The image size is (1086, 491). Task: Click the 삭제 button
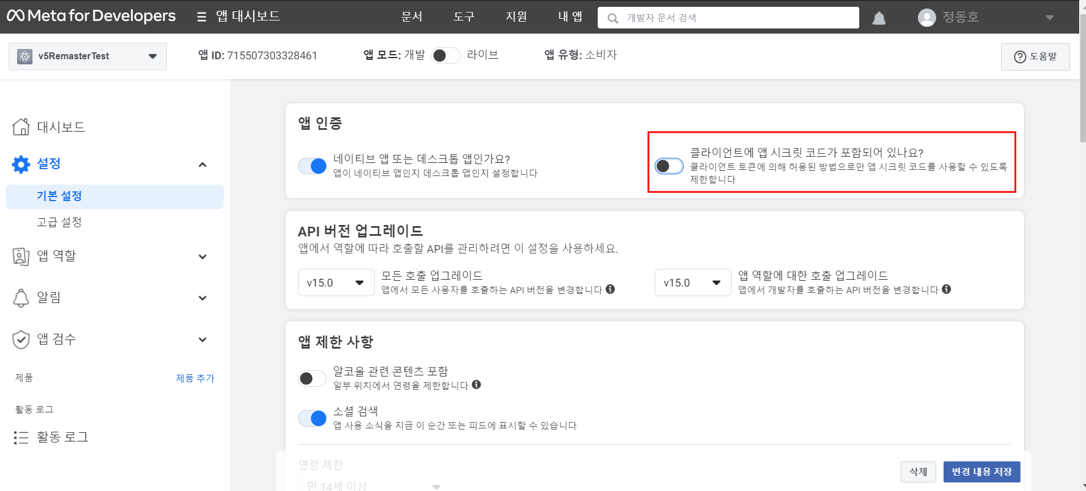[x=918, y=472]
